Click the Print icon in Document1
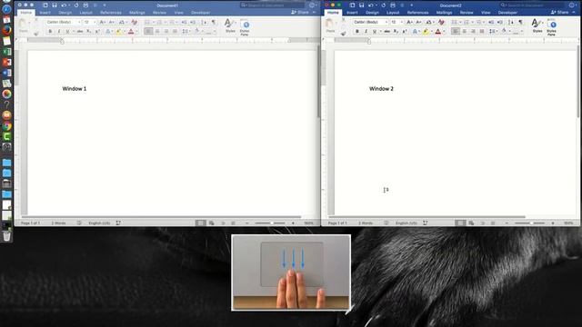The height and width of the screenshot is (327, 582). tap(85, 5)
